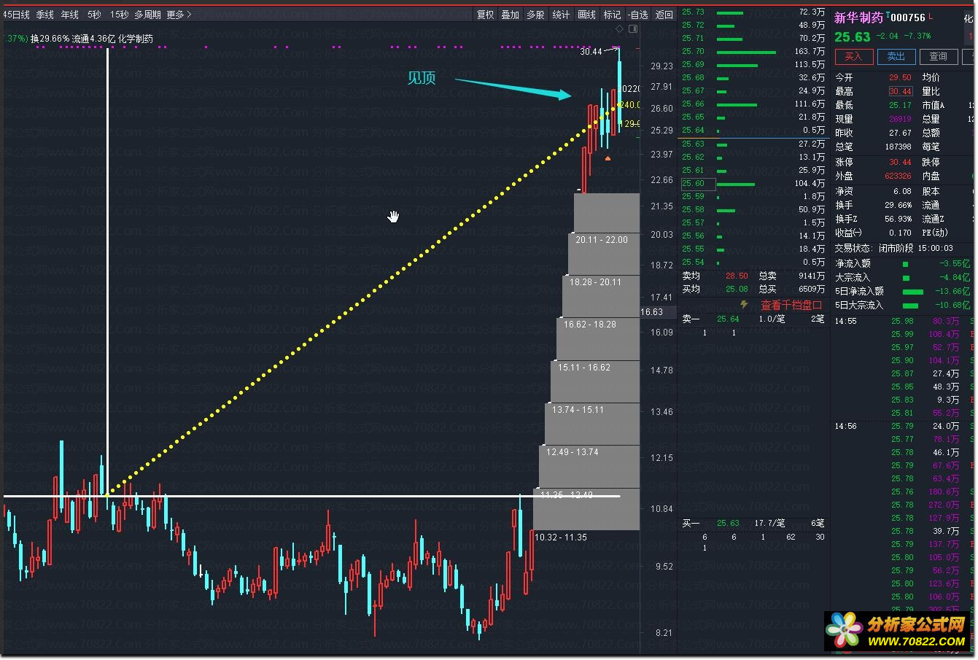Click the stock name 新华制药
Screen dimensions: 978x660
(x=858, y=18)
